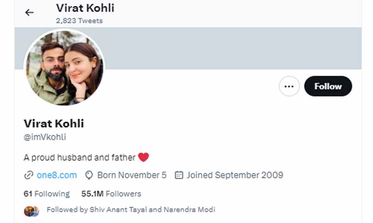Click the Joined September 2009 text
The height and width of the screenshot is (223, 373).
235,175
